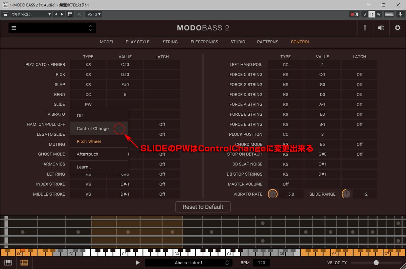This screenshot has height=269, width=406.
Task: Switch to the PATTERNS tab
Action: click(268, 42)
